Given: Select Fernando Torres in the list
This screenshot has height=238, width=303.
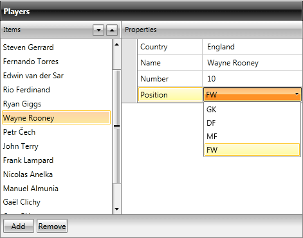Looking at the screenshot, I should (x=56, y=62).
